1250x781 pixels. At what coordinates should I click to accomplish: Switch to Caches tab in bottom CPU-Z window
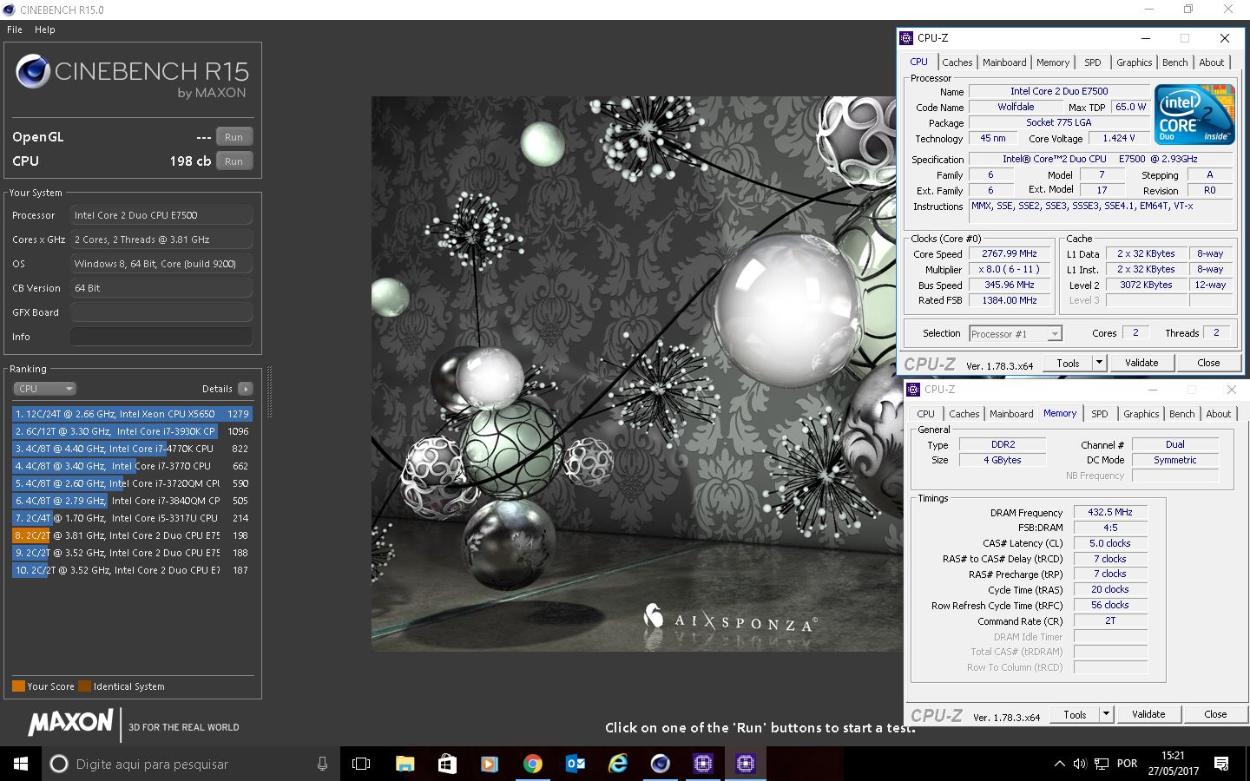tap(964, 414)
